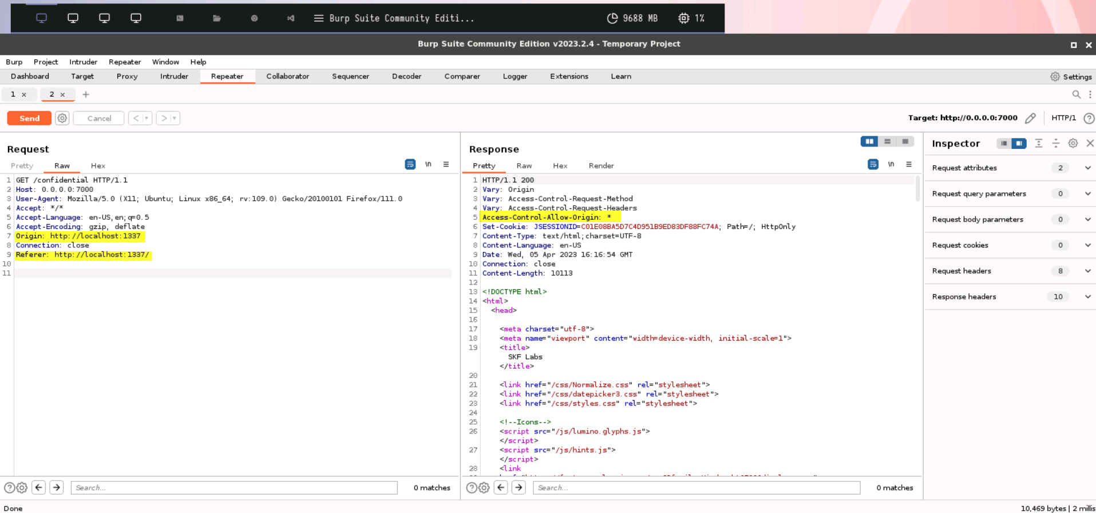
Task: Click the orange Send button
Action: (29, 118)
